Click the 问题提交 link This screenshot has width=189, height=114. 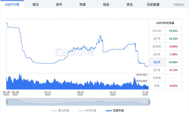pos(179,5)
